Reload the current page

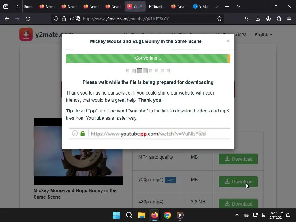click(28, 19)
